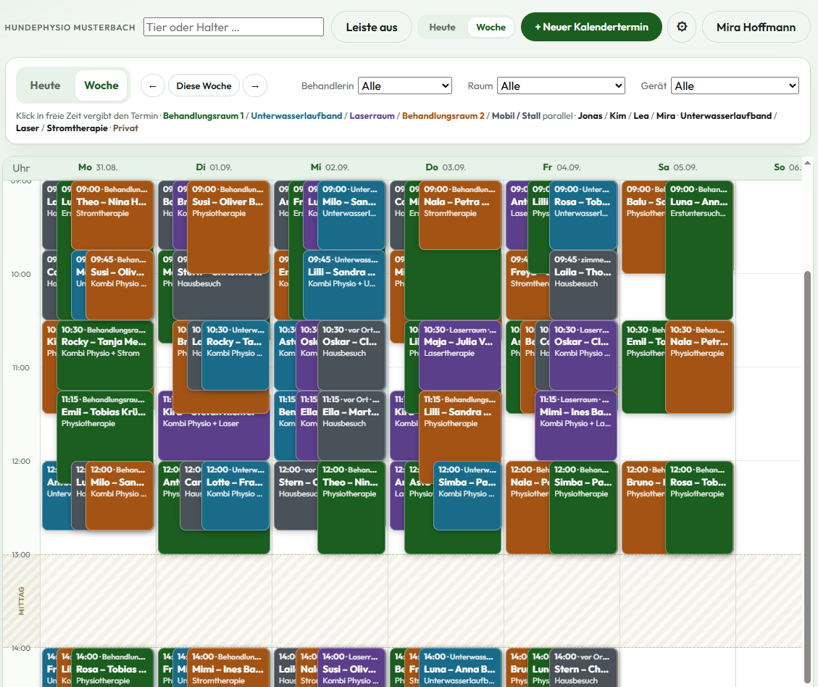Click the 'Mo 31.08.' day header
Screen dimensions: 818x687
(98, 167)
